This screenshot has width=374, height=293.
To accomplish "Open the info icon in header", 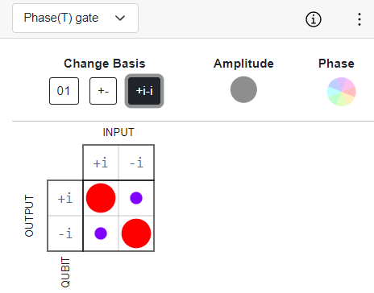I will 314,19.
